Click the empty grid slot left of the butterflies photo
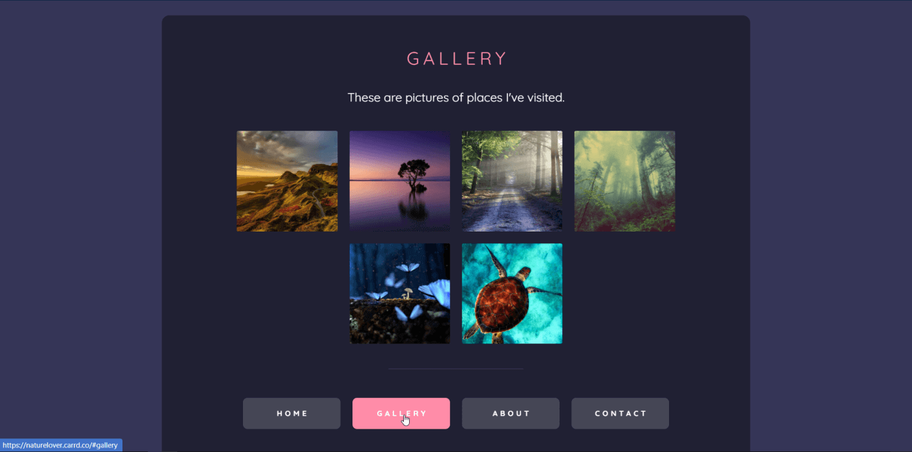The height and width of the screenshot is (452, 912). pos(287,293)
